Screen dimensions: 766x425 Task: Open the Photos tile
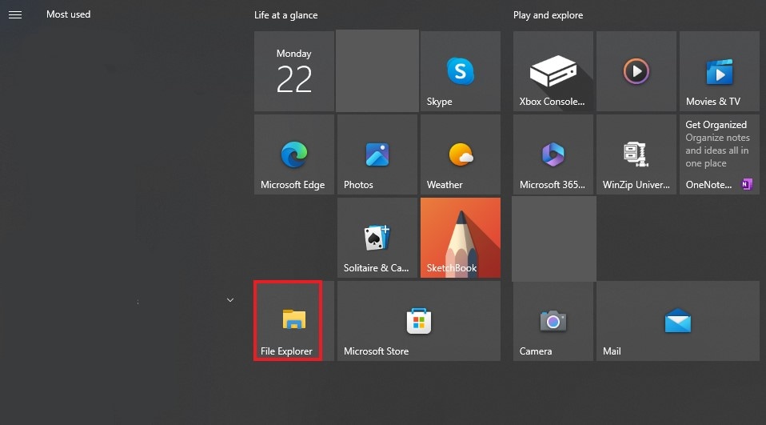tap(377, 154)
